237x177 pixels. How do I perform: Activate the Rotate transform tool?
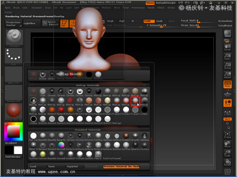point(228,162)
